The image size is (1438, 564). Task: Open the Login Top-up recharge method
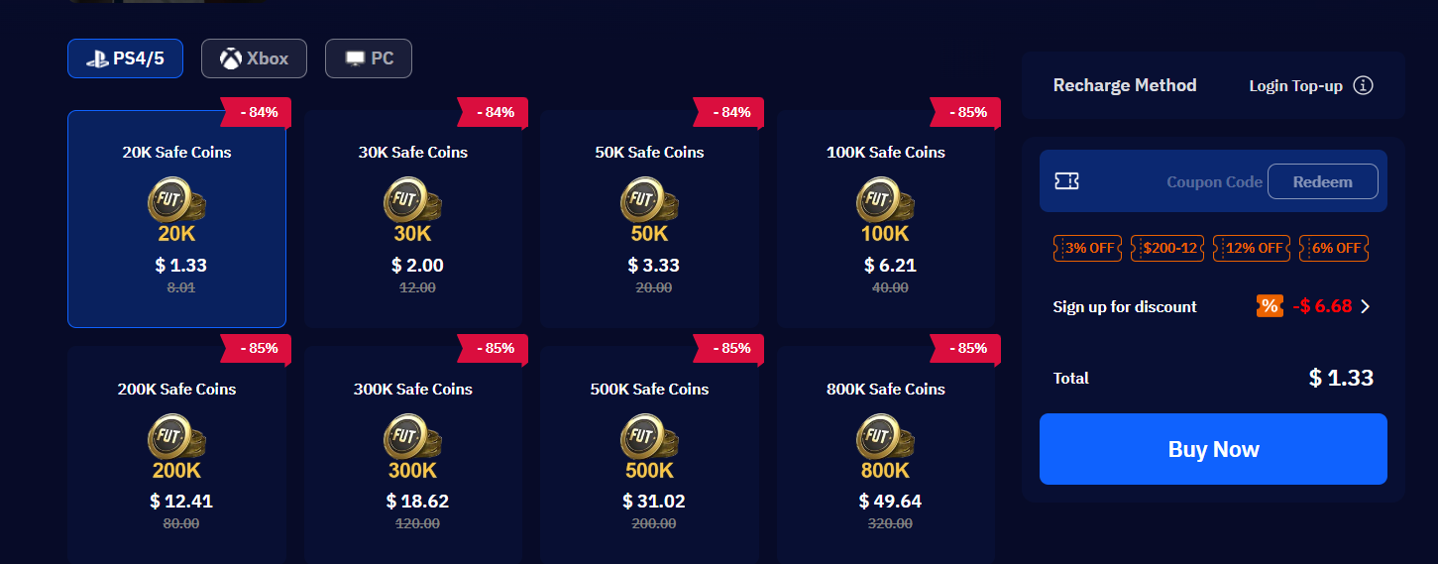pos(1296,85)
